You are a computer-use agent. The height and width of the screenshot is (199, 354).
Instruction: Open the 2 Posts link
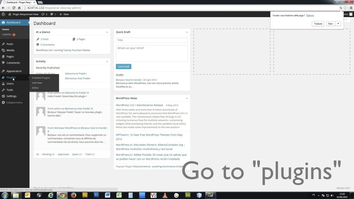pyautogui.click(x=44, y=39)
